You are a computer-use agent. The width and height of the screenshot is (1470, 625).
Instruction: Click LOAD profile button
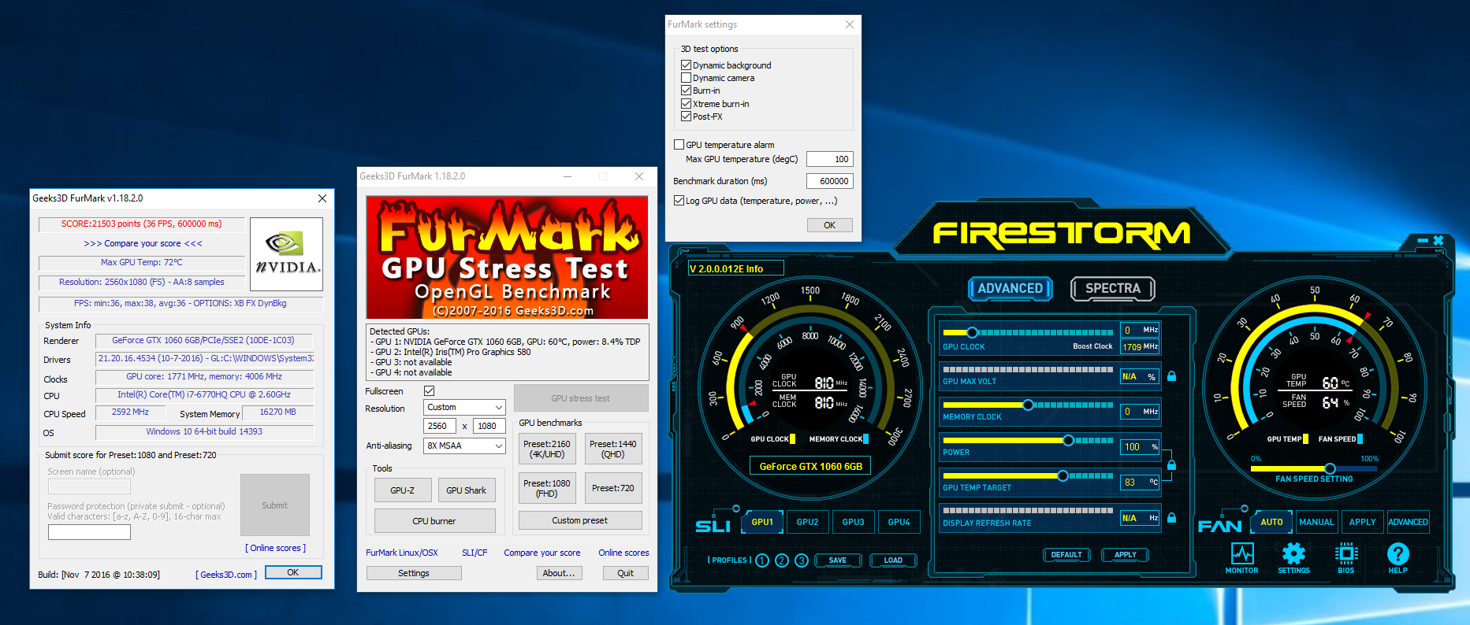tap(893, 560)
